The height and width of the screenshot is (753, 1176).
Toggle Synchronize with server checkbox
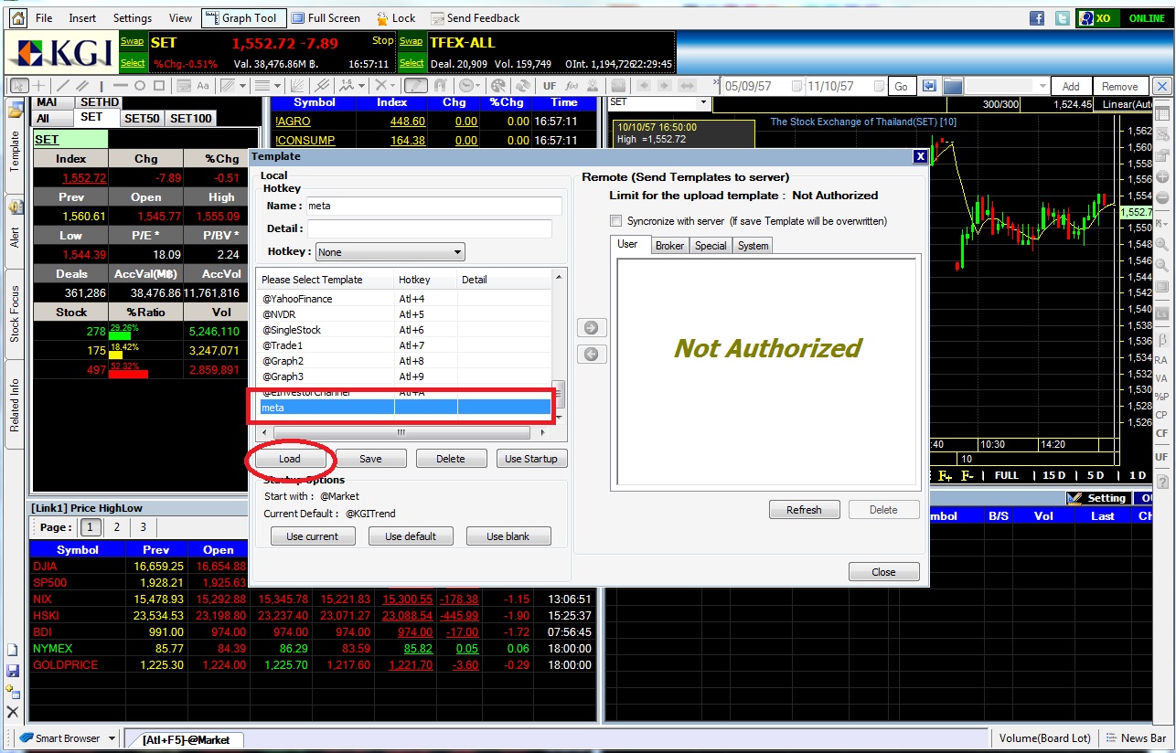click(616, 221)
